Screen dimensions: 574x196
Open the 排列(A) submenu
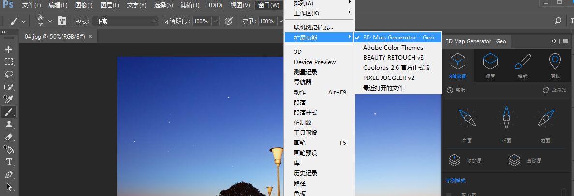pos(319,3)
